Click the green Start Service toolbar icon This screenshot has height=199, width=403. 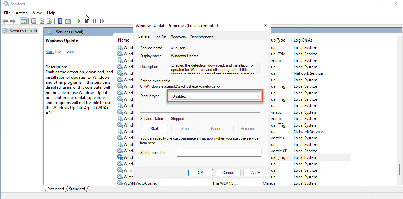[x=79, y=21]
